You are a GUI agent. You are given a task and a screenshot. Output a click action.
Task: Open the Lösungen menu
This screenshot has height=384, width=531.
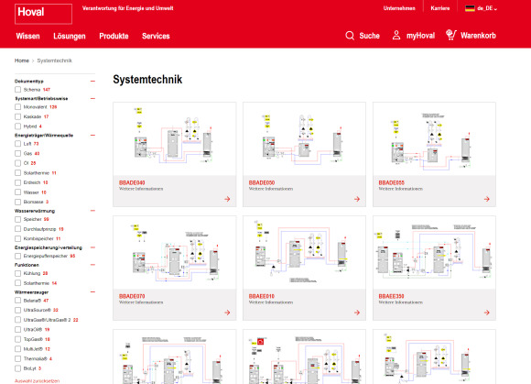[x=70, y=36]
